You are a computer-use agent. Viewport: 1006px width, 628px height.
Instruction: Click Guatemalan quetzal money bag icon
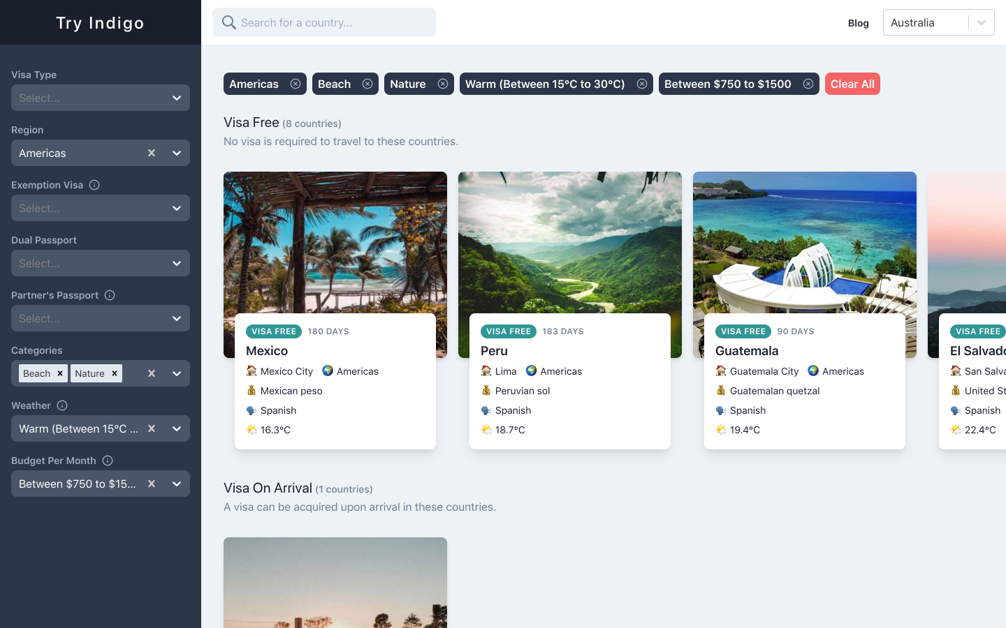[721, 390]
